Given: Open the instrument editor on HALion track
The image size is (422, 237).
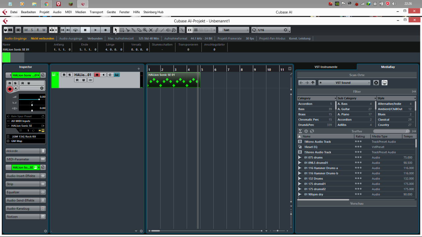Looking at the screenshot, I should click(x=117, y=75).
